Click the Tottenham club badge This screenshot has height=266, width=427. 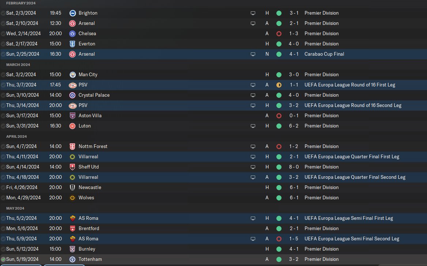point(72,259)
